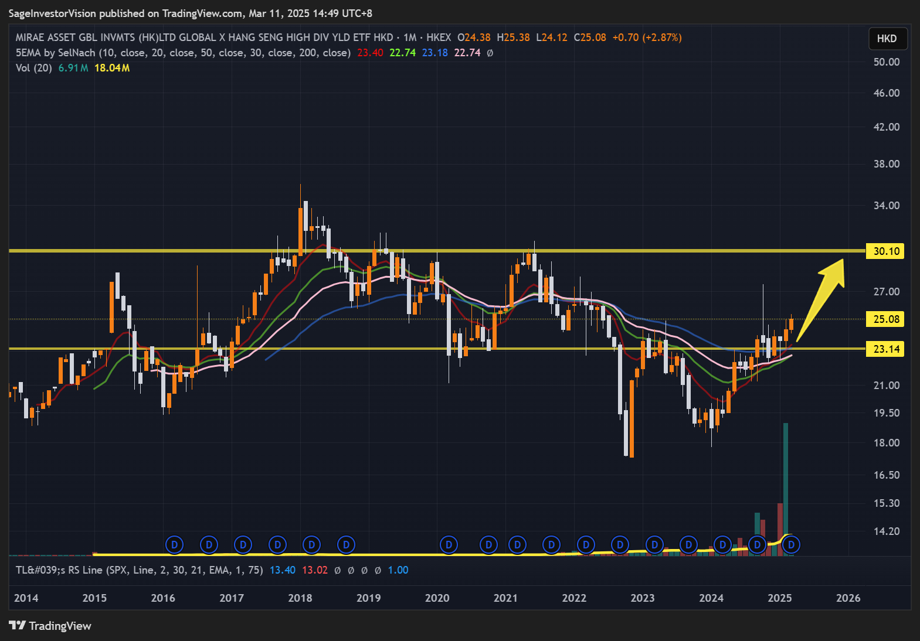Click the 2014 year label
Screen dimensions: 920x641
(26, 598)
